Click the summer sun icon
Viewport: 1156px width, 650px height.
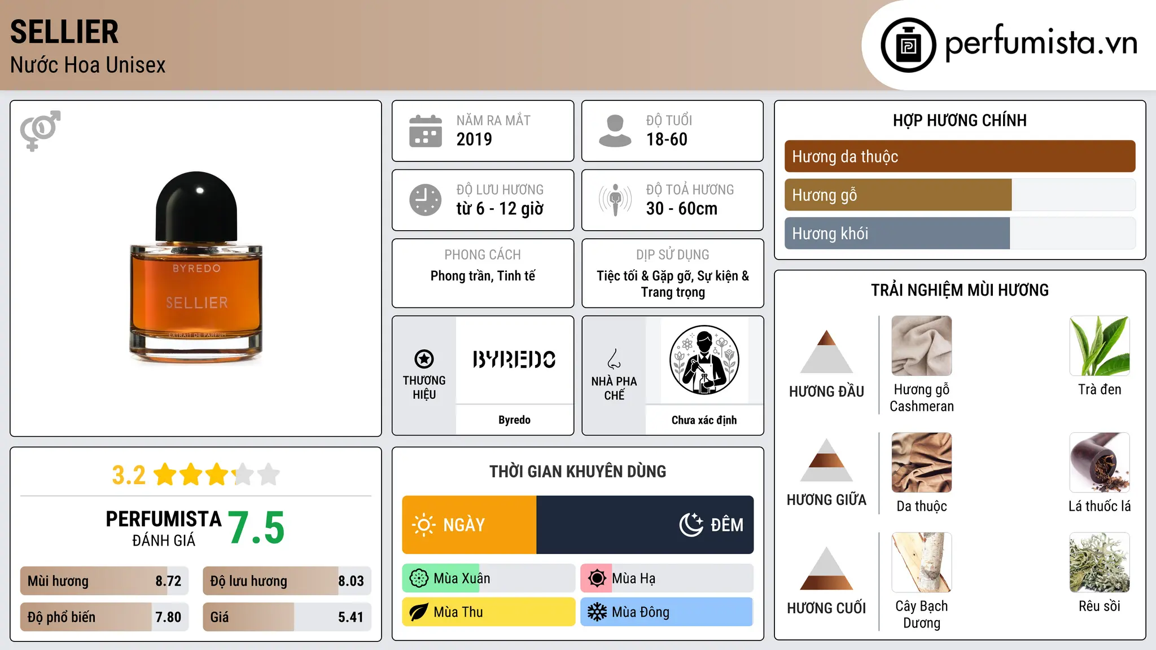pyautogui.click(x=597, y=578)
